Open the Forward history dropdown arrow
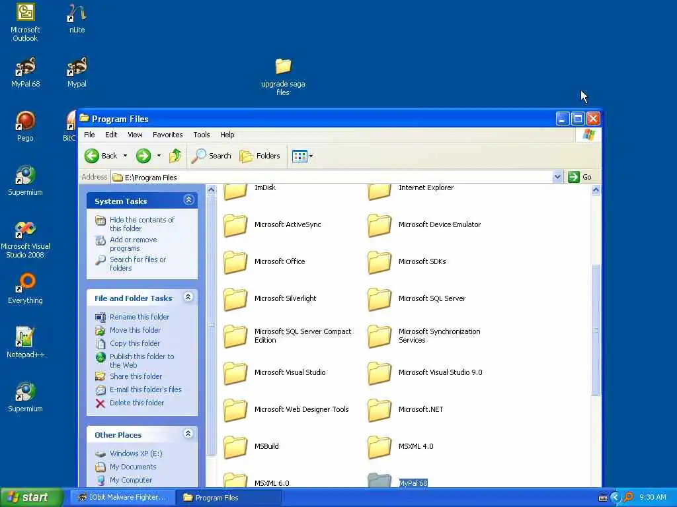Screen dimensions: 677x507 pos(159,156)
